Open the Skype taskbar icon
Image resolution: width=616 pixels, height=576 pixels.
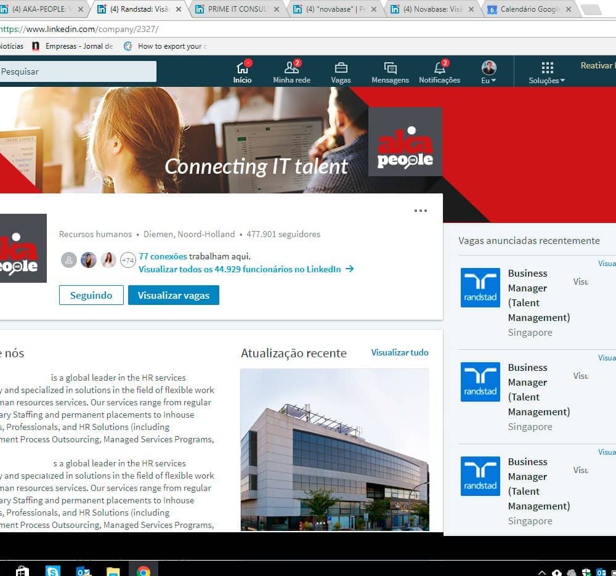click(52, 570)
